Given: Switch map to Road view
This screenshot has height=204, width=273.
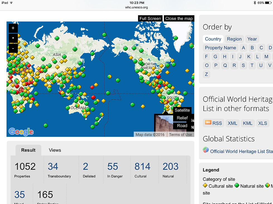Looking at the screenshot, I should (182, 125).
